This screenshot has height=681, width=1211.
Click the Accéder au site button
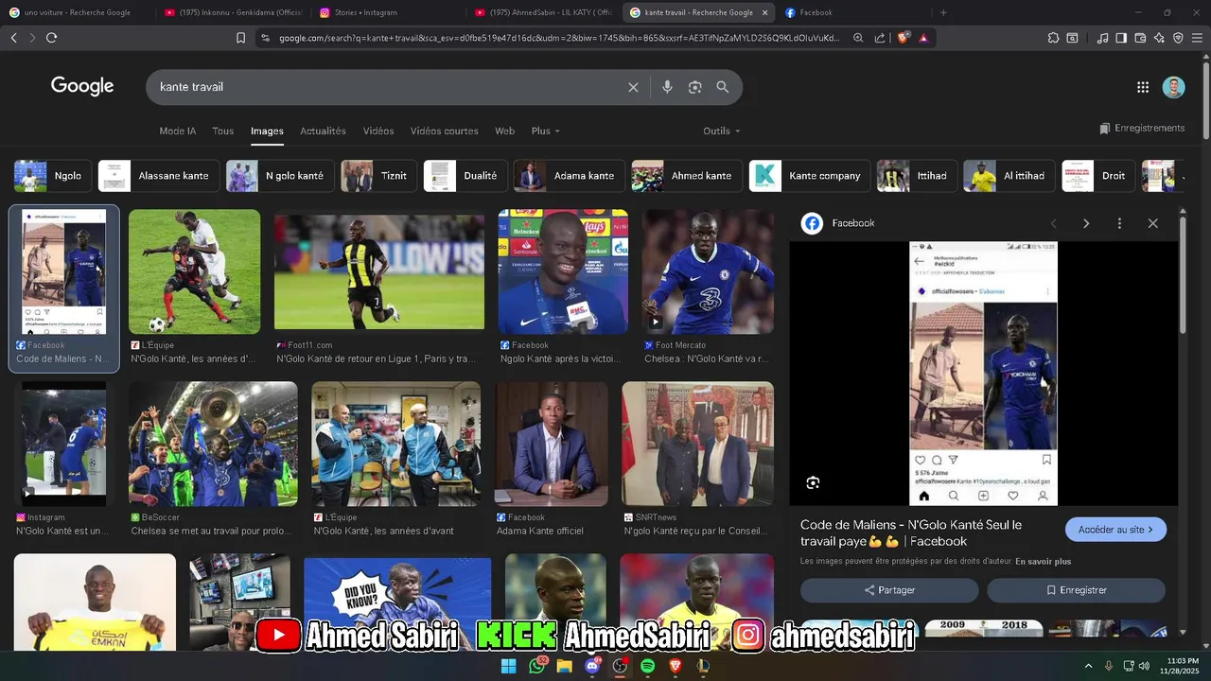tap(1115, 530)
